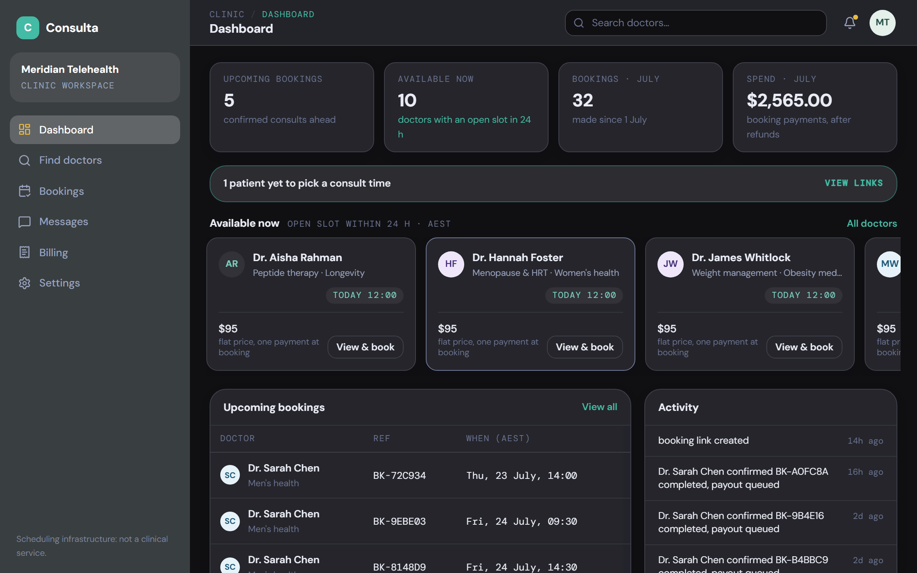Click Dr. Hannah Foster's HF avatar
The width and height of the screenshot is (917, 573).
point(451,264)
